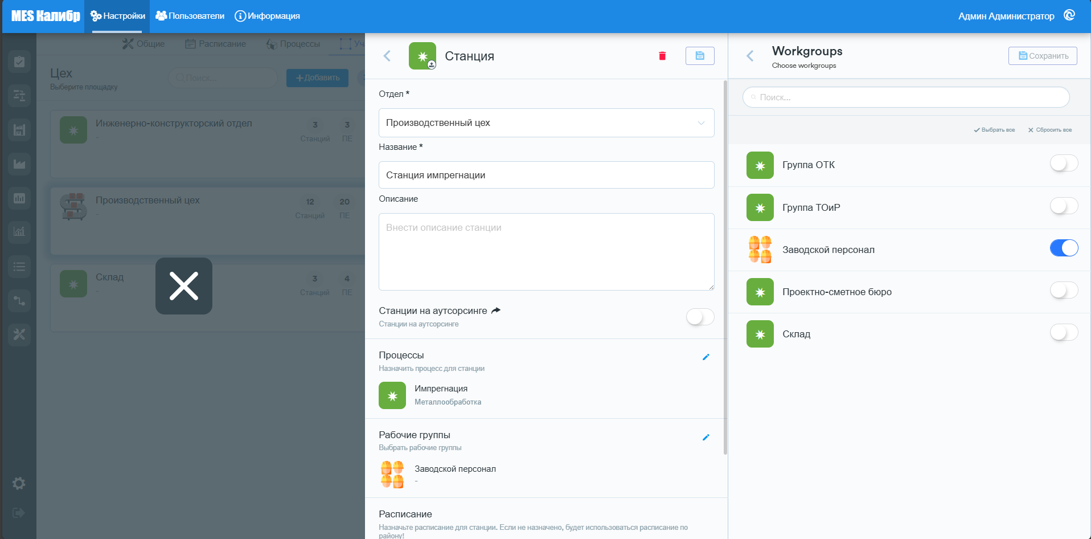Image resolution: width=1091 pixels, height=539 pixels.
Task: Click the sliders sidebar icon
Action: coord(19,96)
